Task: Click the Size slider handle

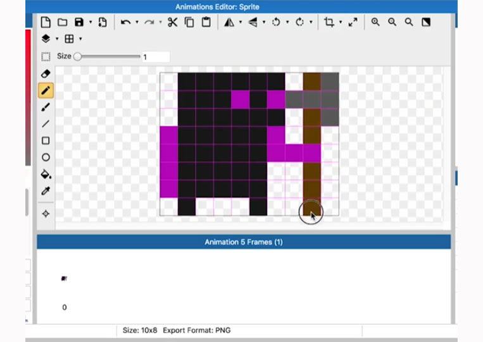Action: [78, 57]
